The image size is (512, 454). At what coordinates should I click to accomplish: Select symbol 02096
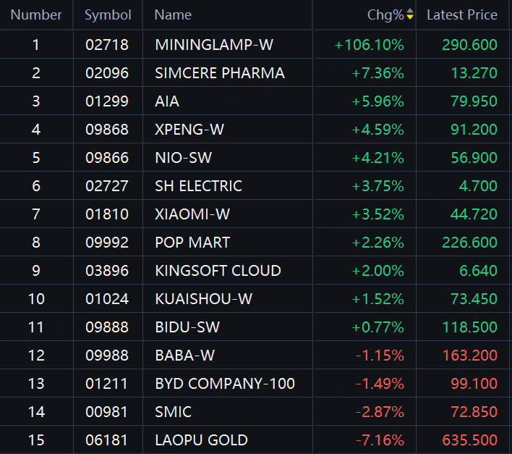coord(107,73)
